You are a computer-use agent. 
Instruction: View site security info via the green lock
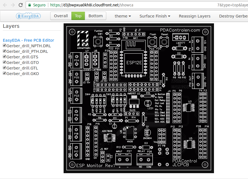coord(29,5)
